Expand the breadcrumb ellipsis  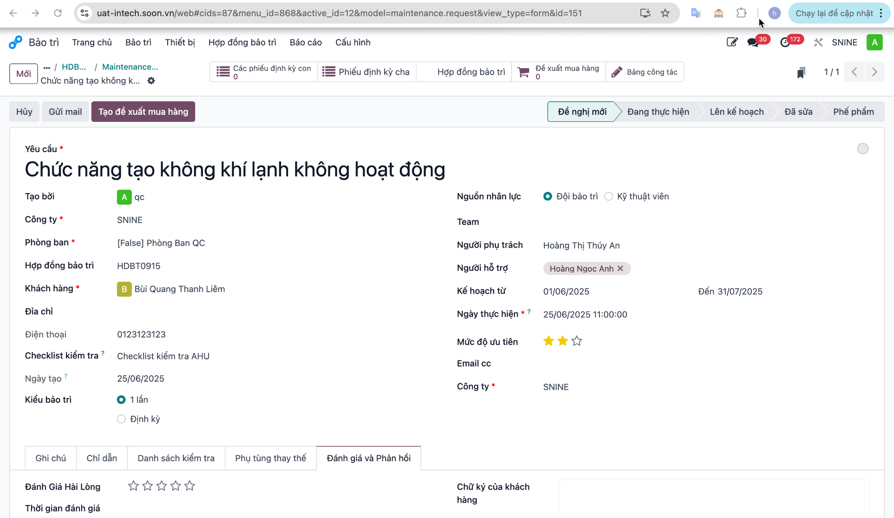coord(47,67)
